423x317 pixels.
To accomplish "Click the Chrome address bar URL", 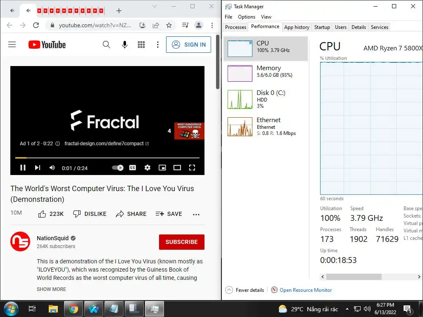I will click(x=95, y=25).
